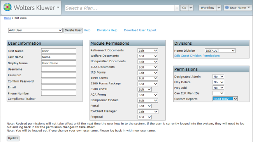Image resolution: width=253 pixels, height=142 pixels.
Task: Click the Wolters Kluwer globe logo
Action: 7,7
